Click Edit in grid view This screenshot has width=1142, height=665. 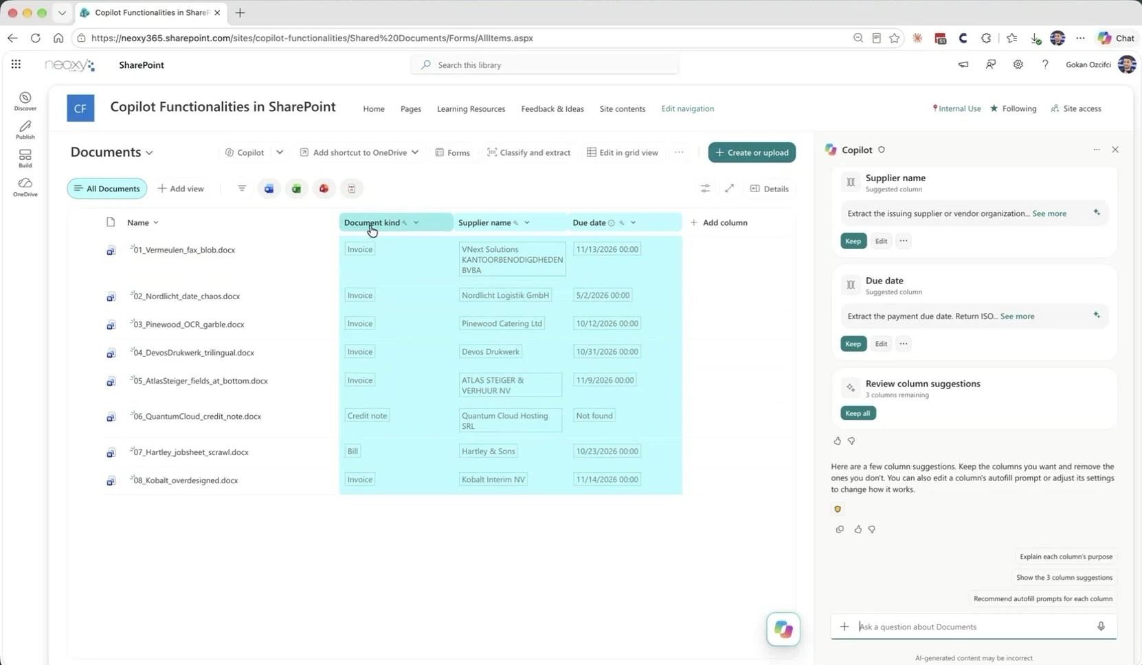coord(623,152)
